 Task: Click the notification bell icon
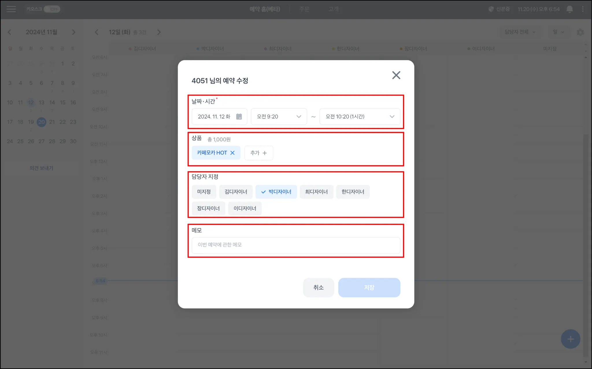click(569, 9)
